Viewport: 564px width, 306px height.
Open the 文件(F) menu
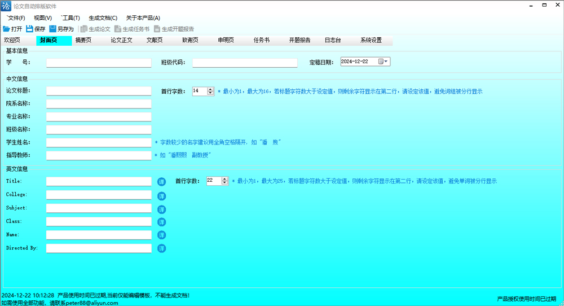click(x=16, y=18)
